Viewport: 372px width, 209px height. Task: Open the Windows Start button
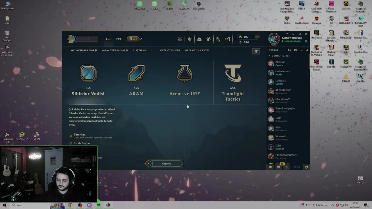(5, 205)
